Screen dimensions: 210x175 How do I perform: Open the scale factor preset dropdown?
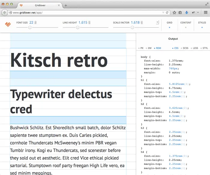click(157, 22)
